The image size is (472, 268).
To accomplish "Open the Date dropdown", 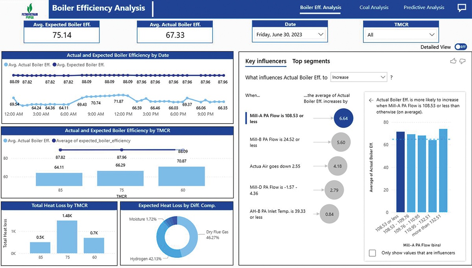I will [289, 35].
